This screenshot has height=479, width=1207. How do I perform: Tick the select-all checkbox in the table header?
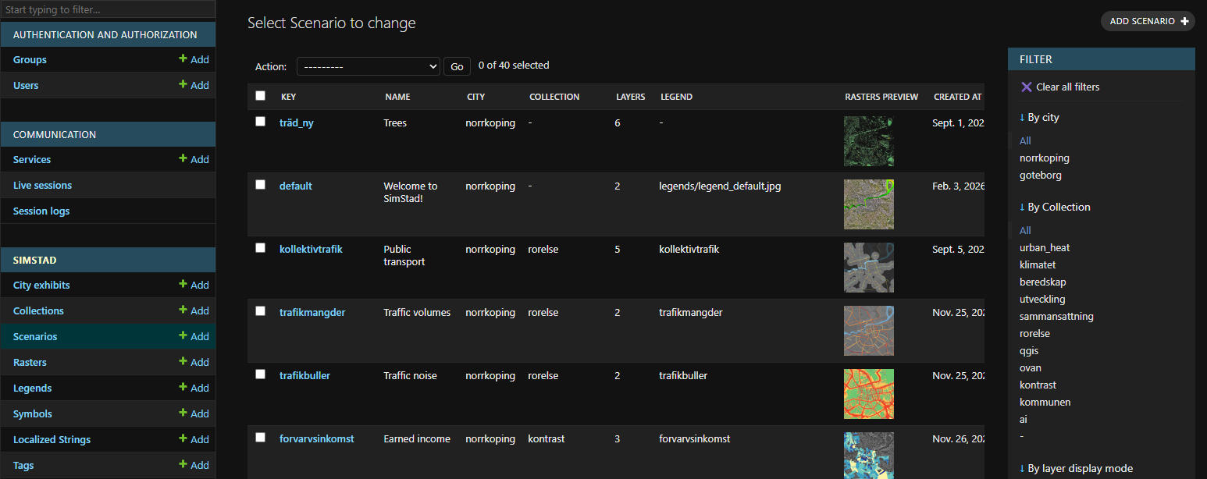[x=261, y=96]
